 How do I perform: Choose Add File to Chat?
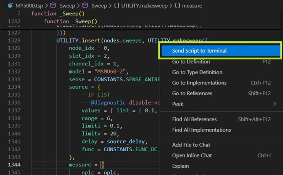[191, 145]
